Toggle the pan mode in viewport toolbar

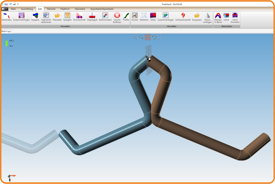point(148,37)
